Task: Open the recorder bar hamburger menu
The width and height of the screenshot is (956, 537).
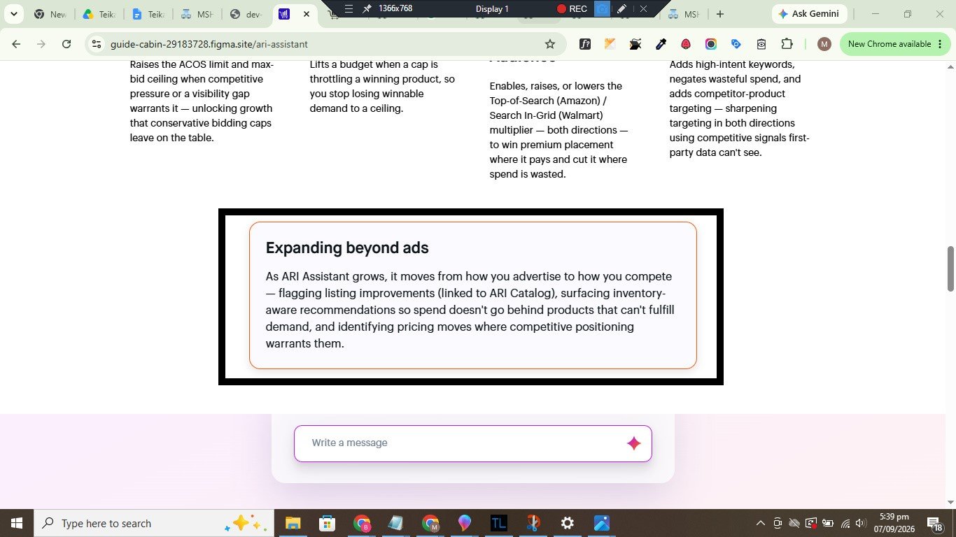Action: (349, 9)
